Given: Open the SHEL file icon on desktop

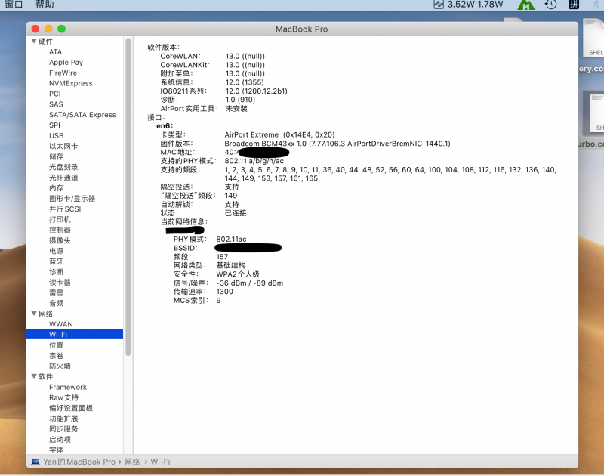Looking at the screenshot, I should click(x=593, y=37).
